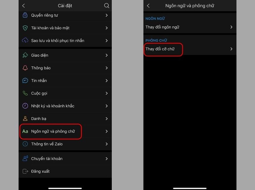Viewport: 255px width, 190px height.
Task: Tap Thay đổi cỡ chữ option
Action: coord(190,49)
